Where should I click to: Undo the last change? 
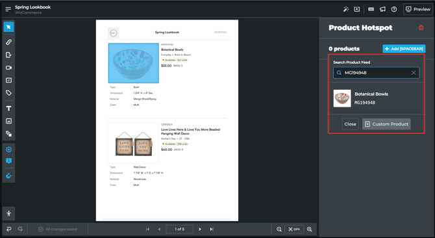pyautogui.click(x=9, y=229)
